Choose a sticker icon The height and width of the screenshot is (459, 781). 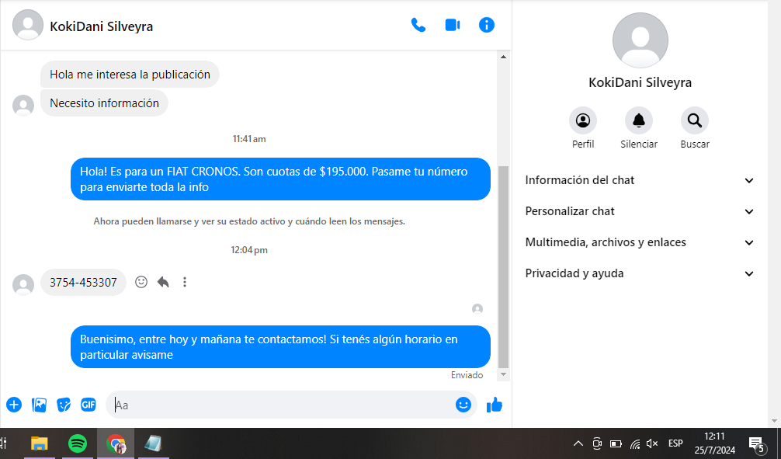pos(64,405)
